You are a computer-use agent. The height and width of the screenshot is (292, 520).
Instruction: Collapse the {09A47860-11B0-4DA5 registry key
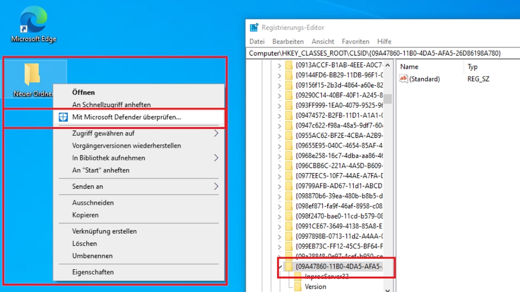pos(280,266)
